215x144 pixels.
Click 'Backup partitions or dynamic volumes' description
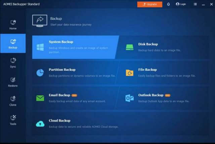coord(82,76)
